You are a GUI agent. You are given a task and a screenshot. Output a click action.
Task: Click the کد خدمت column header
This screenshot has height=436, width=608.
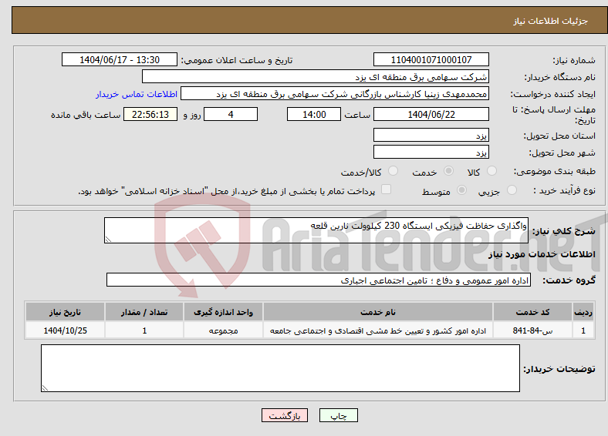point(533,312)
